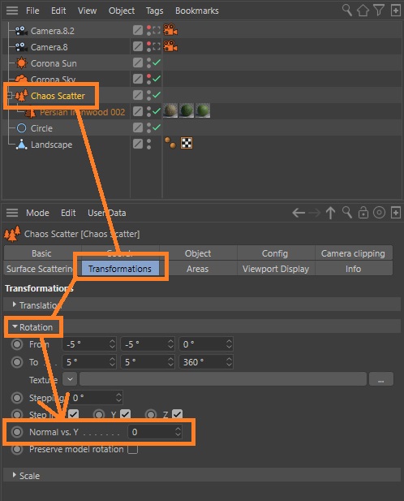Switch to the Transformations tab
This screenshot has width=404, height=501.
pos(120,269)
